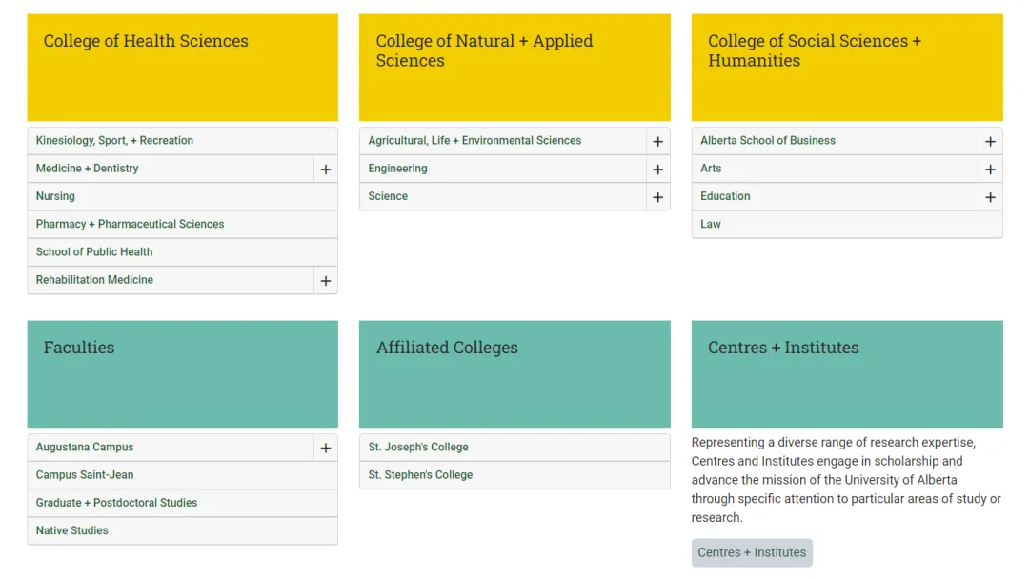Screen dimensions: 1029x579
Task: Expand Augustana Campus via plus icon
Action: (325, 449)
